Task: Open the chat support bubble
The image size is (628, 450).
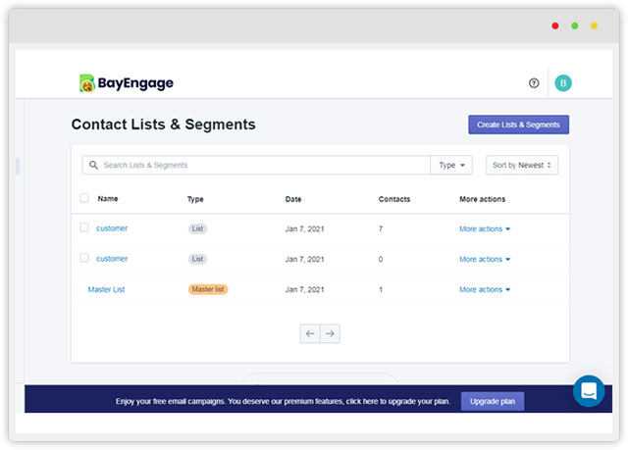Action: point(589,391)
